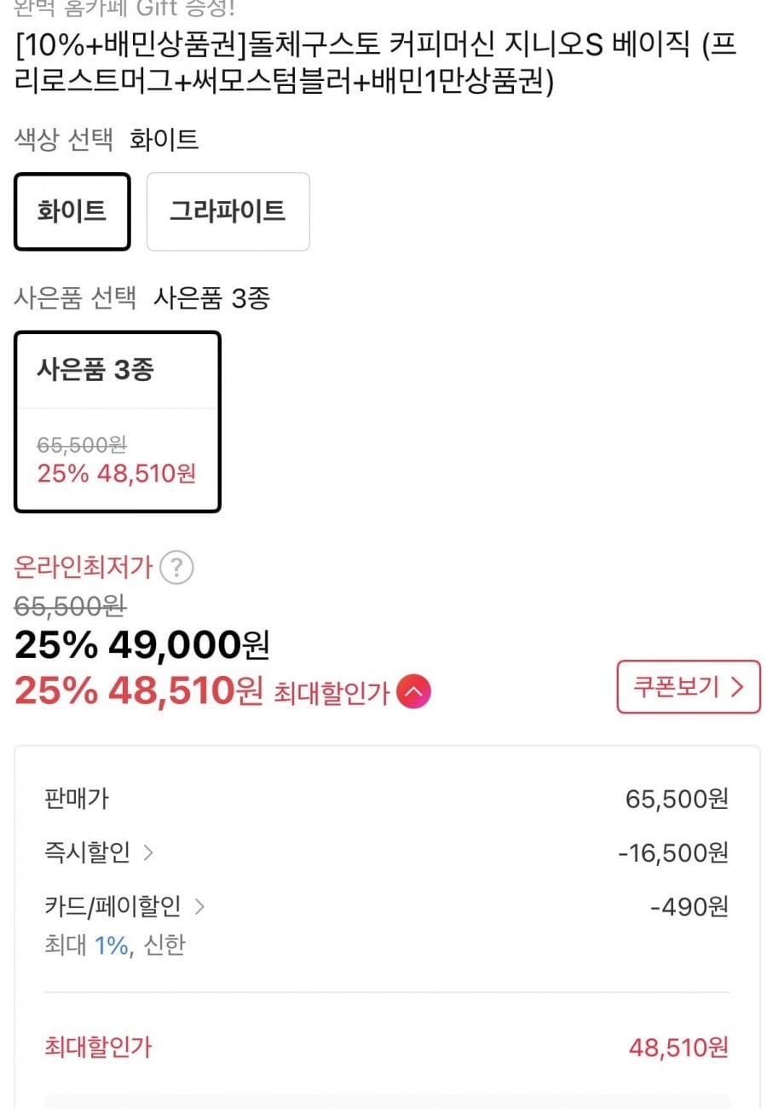Choose the 사은품 3종 option card
Screen dimensions: 767x1109
click(117, 421)
